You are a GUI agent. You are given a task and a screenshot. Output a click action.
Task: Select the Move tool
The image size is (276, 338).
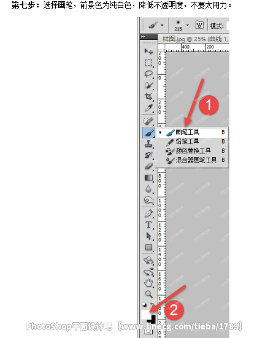point(148,52)
